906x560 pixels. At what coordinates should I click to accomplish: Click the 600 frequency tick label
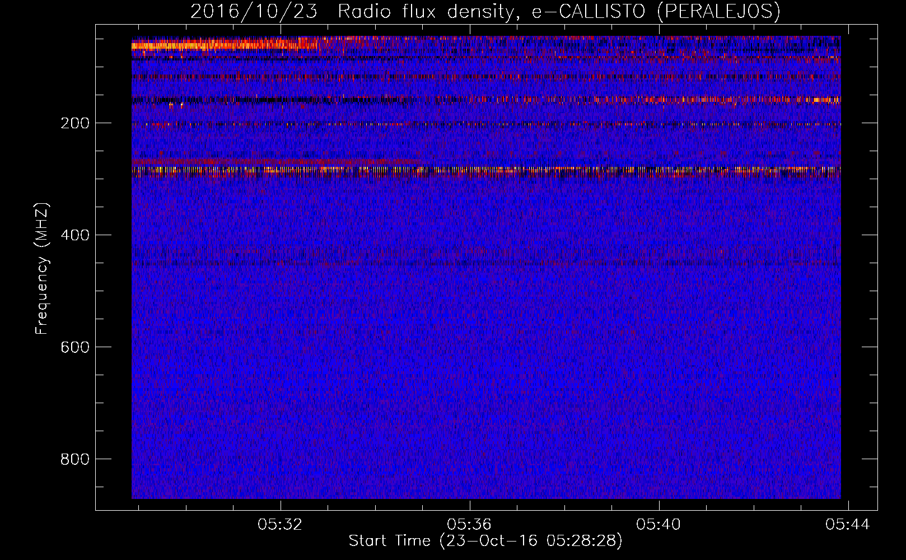pyautogui.click(x=75, y=347)
